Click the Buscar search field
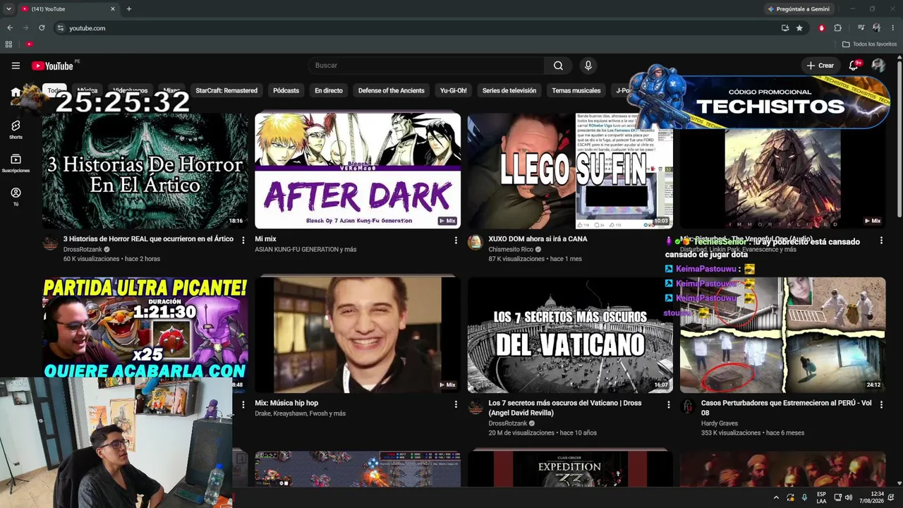The image size is (903, 508). pyautogui.click(x=425, y=66)
